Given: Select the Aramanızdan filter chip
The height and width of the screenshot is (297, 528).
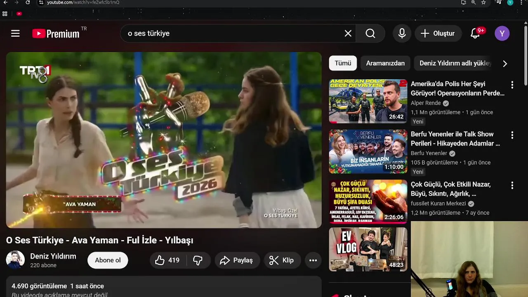Looking at the screenshot, I should pos(385,63).
